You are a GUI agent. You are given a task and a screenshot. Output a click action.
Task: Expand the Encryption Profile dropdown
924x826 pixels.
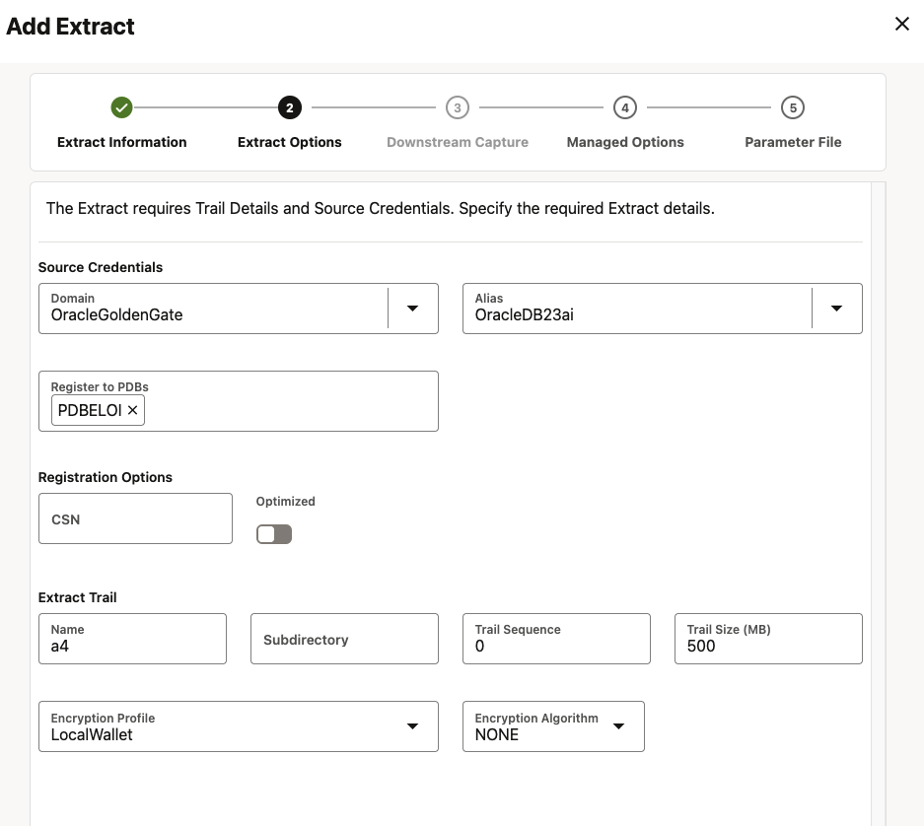[x=412, y=726]
